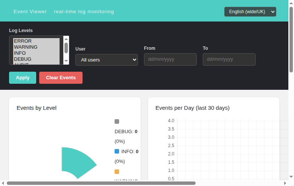Image resolution: width=294 pixels, height=186 pixels.
Task: Click the INFO: 0 legend label
Action: 130,151
